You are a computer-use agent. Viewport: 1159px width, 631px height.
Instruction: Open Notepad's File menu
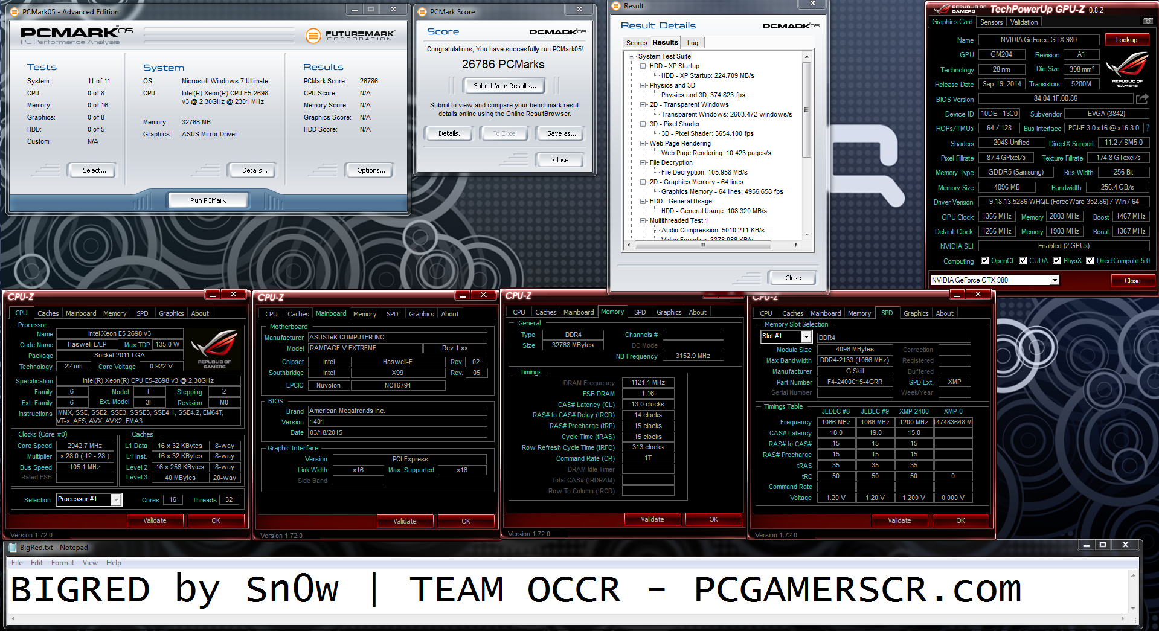tap(17, 562)
